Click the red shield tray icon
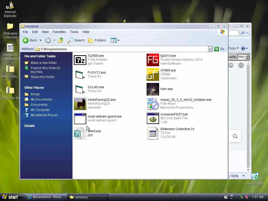Image resolution: width=268 pixels, height=201 pixels. pos(247,197)
